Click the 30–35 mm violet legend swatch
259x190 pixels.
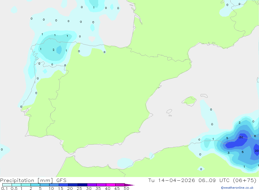pyautogui.click(x=92, y=185)
